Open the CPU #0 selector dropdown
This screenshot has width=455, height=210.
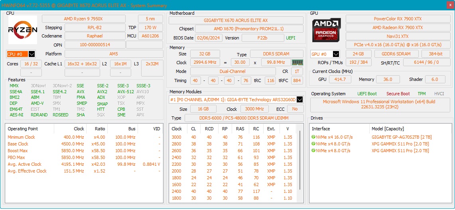click(32, 54)
